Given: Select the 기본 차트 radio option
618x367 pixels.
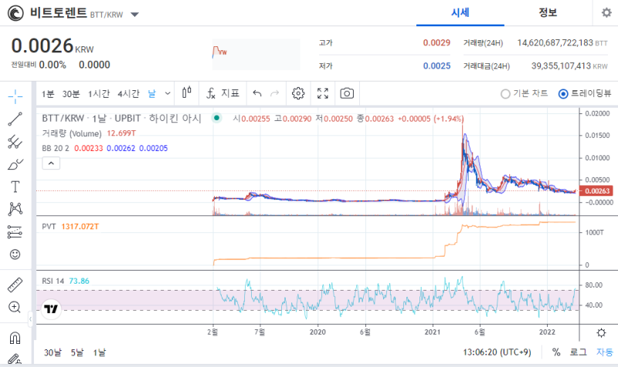Looking at the screenshot, I should 525,93.
